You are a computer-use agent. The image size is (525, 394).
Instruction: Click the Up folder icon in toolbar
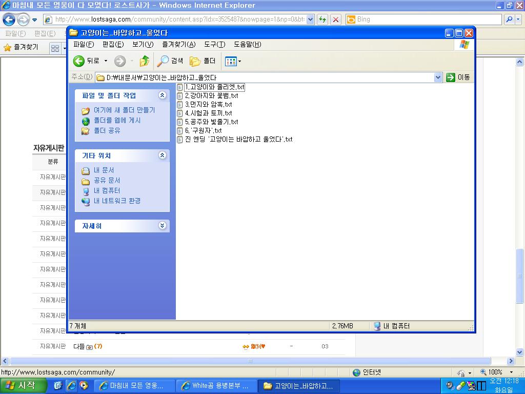point(145,61)
